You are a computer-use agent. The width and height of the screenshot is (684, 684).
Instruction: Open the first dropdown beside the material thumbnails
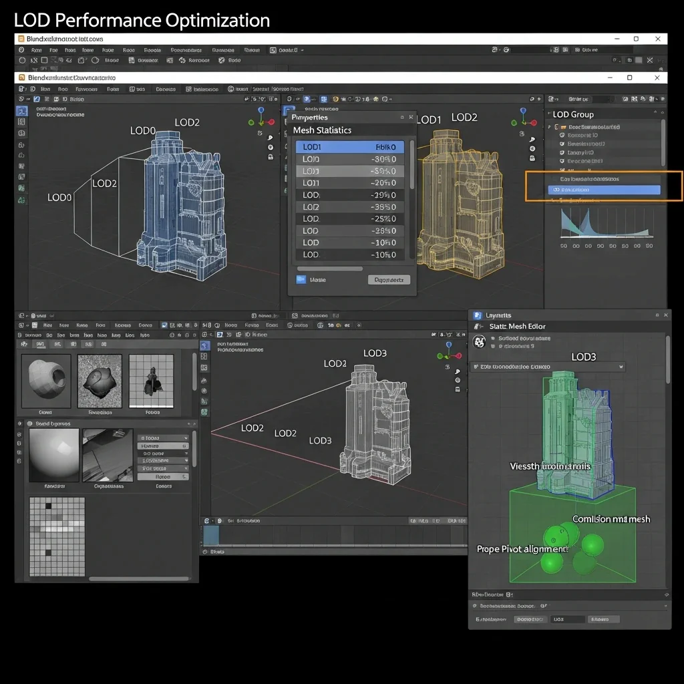click(x=163, y=438)
